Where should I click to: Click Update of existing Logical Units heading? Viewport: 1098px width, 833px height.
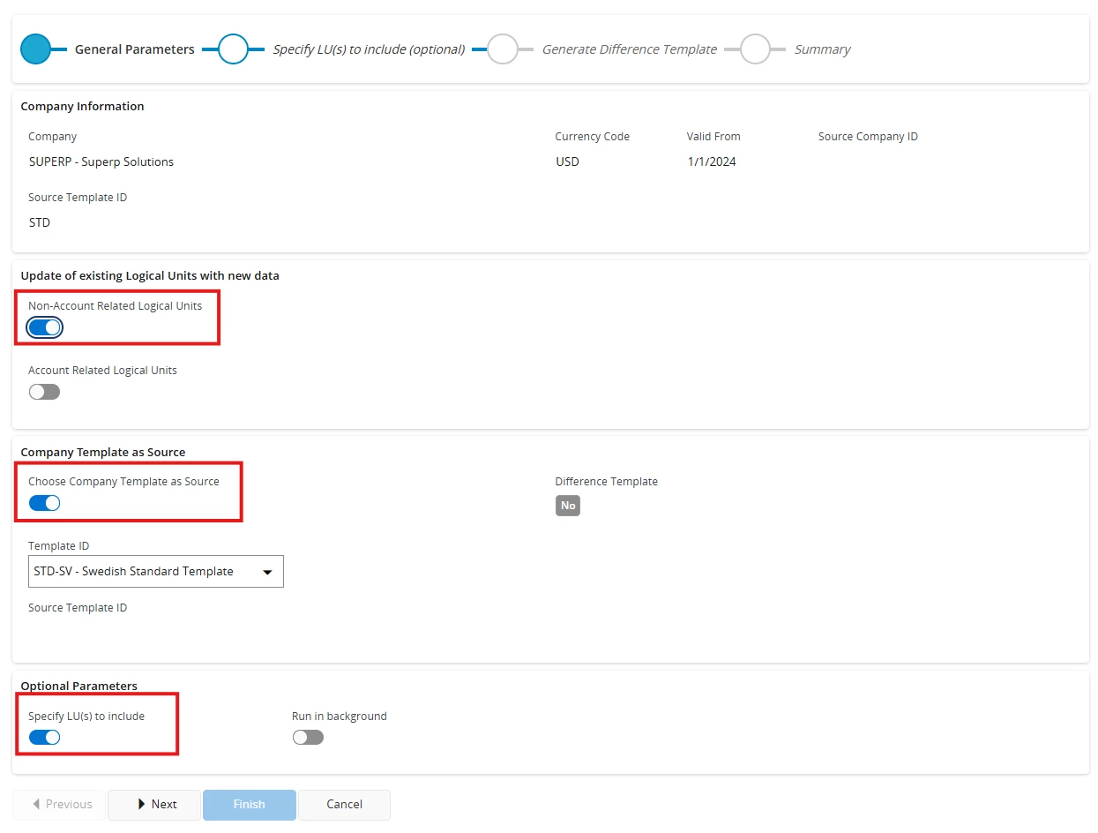coord(150,276)
